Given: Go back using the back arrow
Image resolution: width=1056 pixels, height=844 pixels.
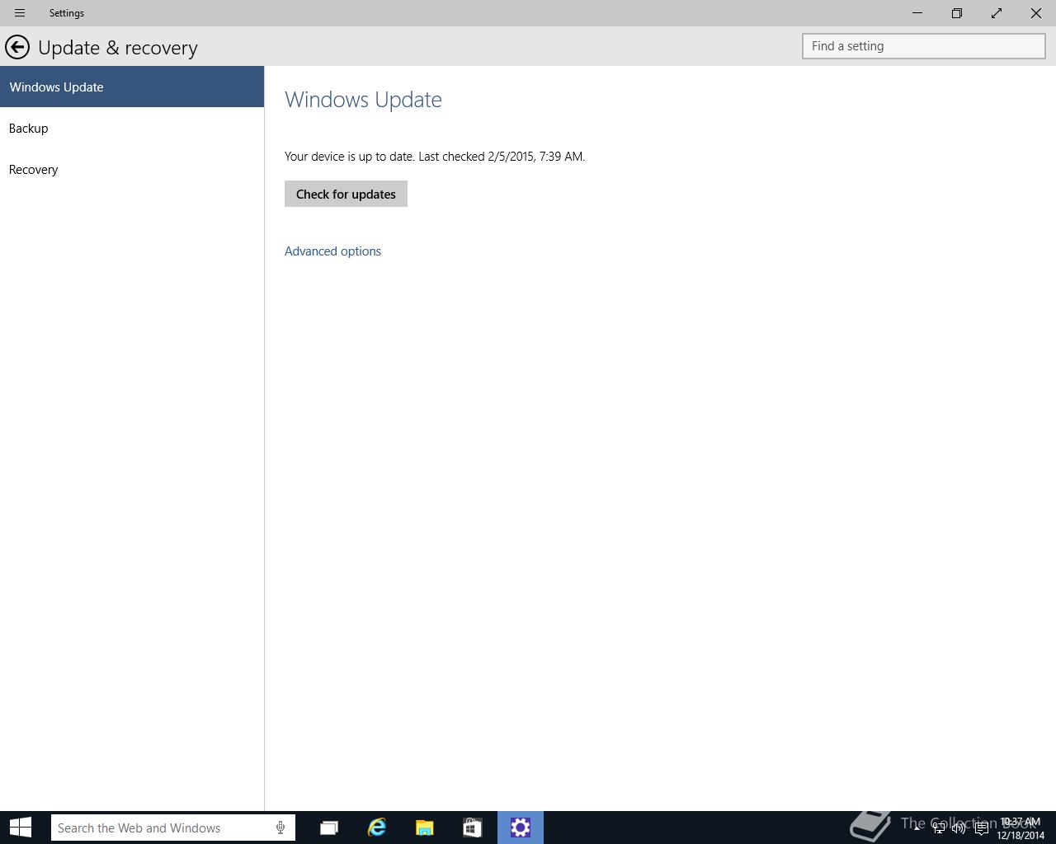Looking at the screenshot, I should point(17,47).
